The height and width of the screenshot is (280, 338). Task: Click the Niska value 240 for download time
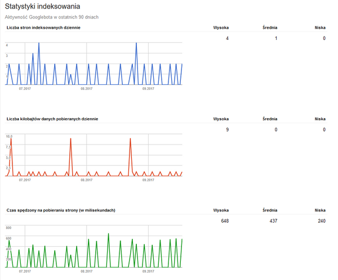coord(321,221)
